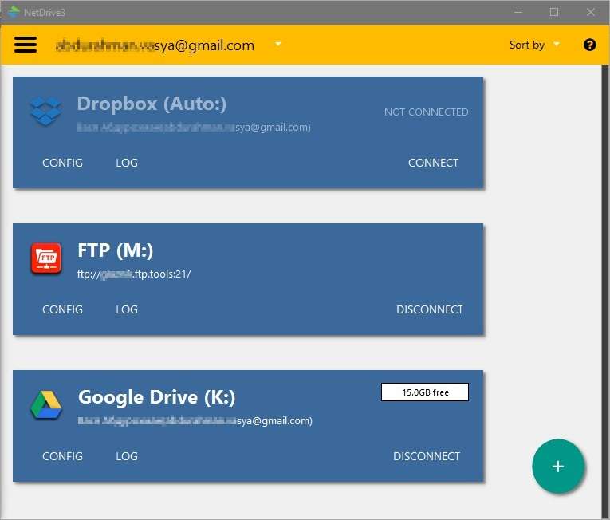View LOG for Google Drive (K:)
The height and width of the screenshot is (520, 610).
pyautogui.click(x=127, y=456)
